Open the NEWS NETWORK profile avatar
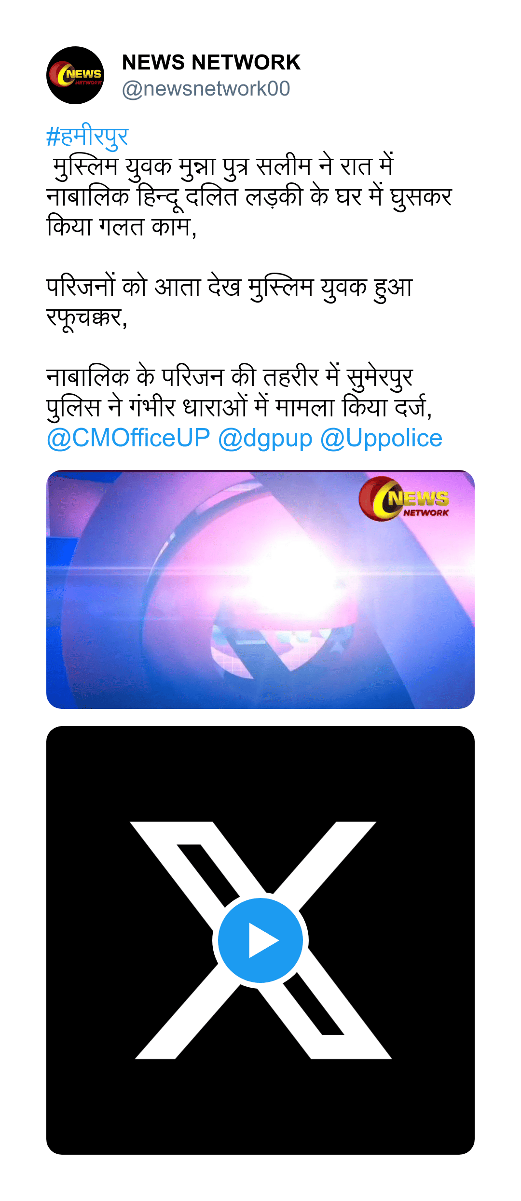The height and width of the screenshot is (1201, 521). point(75,75)
